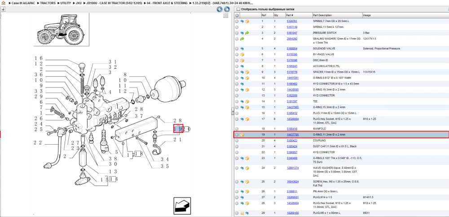Click package icon for DISC,6mm ID
The width and height of the screenshot is (449, 217).
click(x=242, y=60)
